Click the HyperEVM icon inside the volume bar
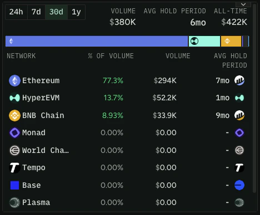The width and height of the screenshot is (260, 215). [x=194, y=41]
